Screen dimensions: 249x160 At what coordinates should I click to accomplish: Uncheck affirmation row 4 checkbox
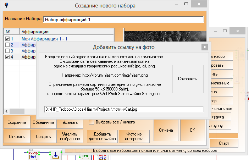coord(7,57)
